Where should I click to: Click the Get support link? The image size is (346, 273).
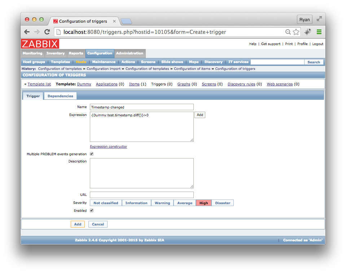click(271, 44)
